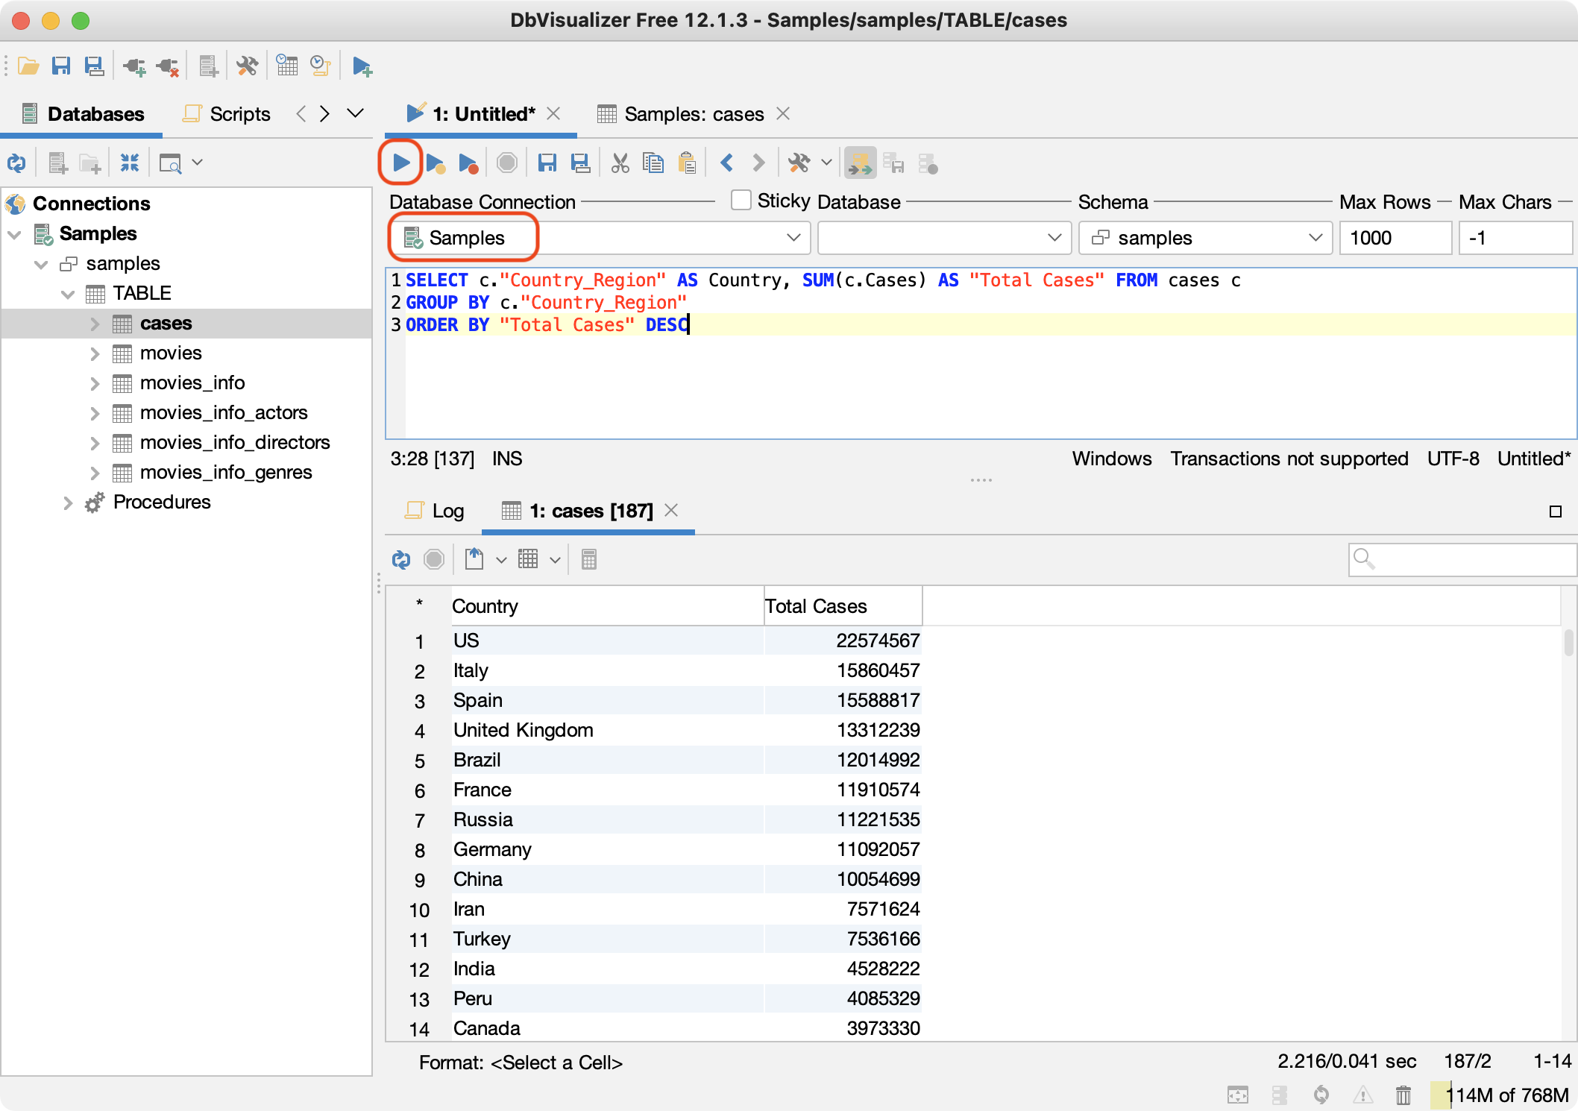
Task: Click the Paste clipboard icon
Action: 687,163
